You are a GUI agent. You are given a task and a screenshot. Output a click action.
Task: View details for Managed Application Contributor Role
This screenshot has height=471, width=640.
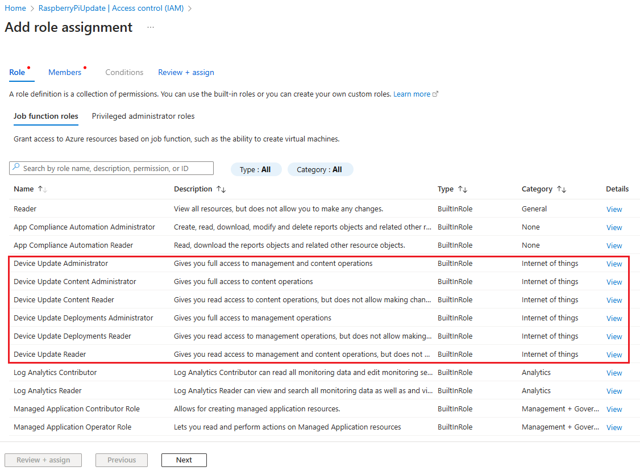pos(614,409)
